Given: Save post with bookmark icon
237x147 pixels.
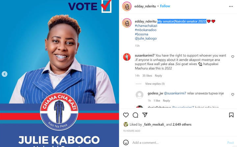Looking at the screenshot, I should 231,115.
